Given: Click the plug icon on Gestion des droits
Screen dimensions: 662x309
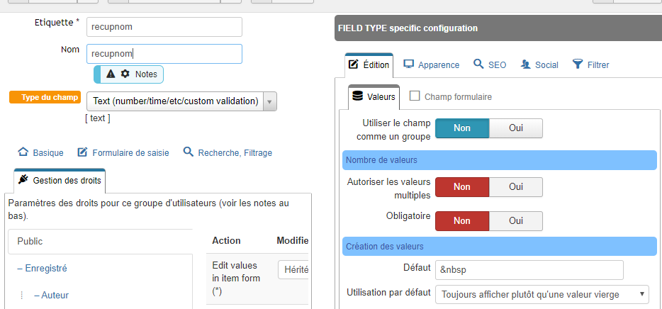Looking at the screenshot, I should (23, 180).
